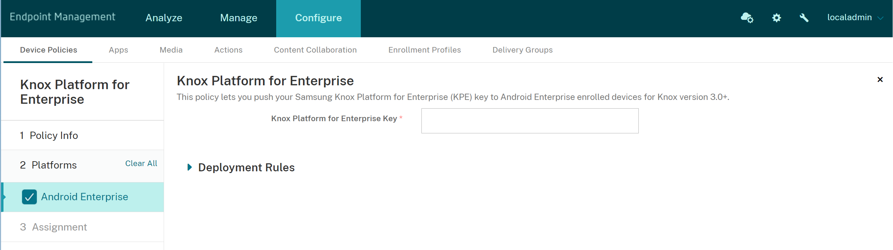This screenshot has height=250, width=893.
Task: Open the gear settings icon
Action: pyautogui.click(x=776, y=18)
